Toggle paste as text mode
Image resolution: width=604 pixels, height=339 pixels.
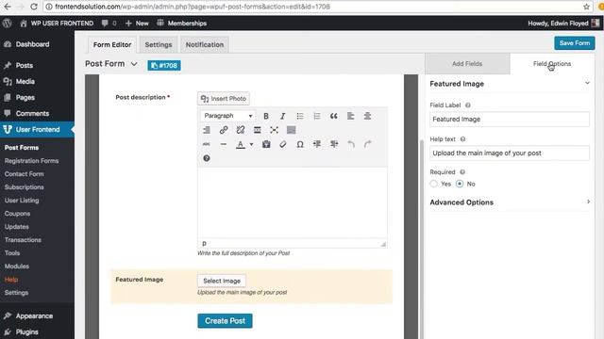(x=266, y=144)
